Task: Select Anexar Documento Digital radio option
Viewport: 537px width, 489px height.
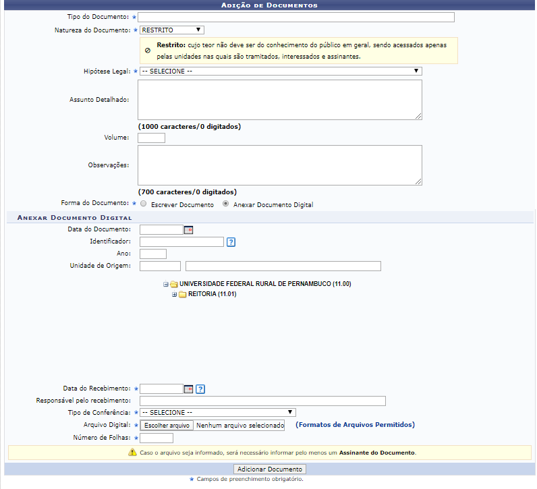Action: click(x=225, y=204)
